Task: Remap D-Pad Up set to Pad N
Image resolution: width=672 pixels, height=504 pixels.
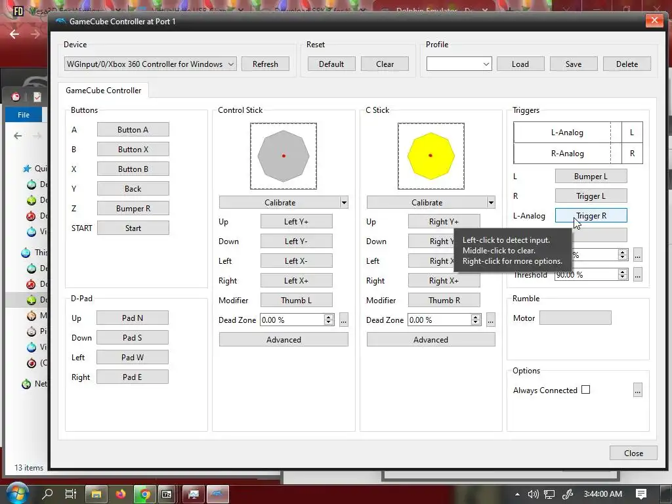Action: (132, 318)
